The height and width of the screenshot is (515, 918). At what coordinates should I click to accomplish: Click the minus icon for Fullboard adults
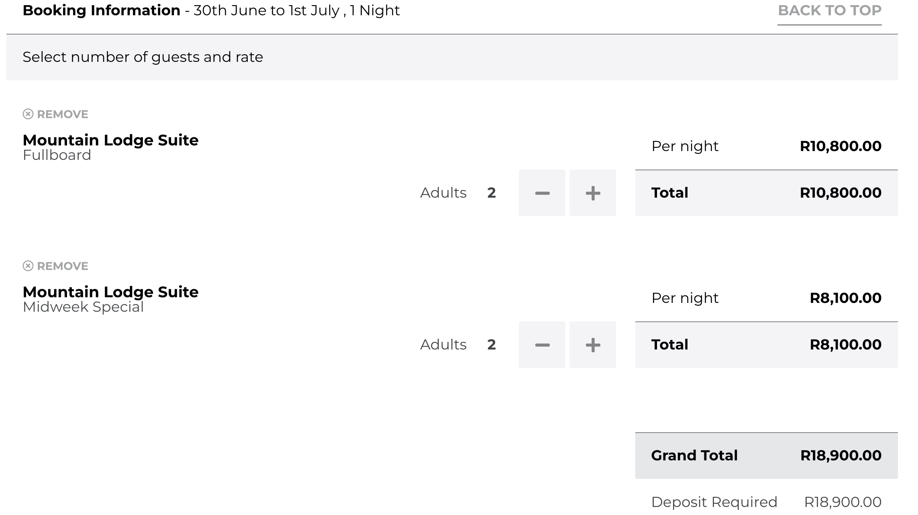(541, 193)
